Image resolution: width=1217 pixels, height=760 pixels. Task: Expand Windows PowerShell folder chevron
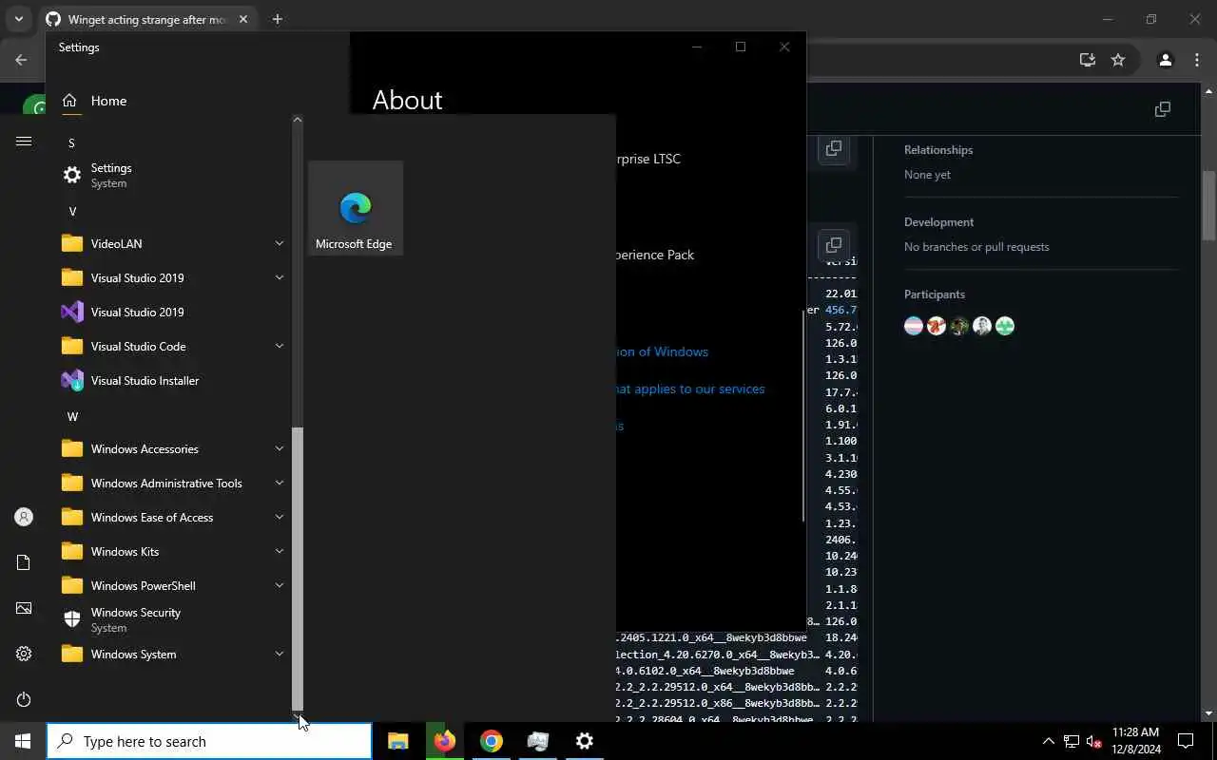(x=280, y=585)
